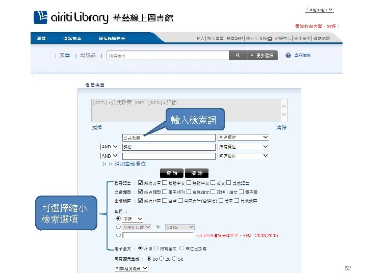
Task: Open the 不限 year dropdown
Action: [133, 219]
